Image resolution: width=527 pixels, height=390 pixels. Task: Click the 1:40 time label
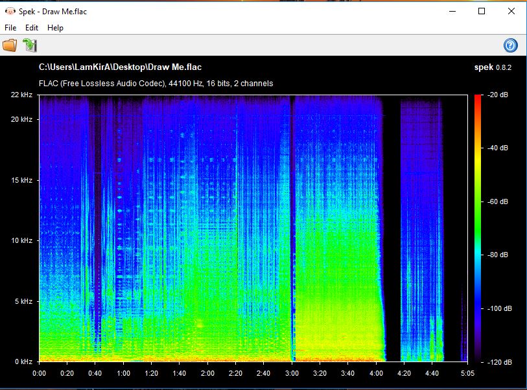tap(179, 373)
